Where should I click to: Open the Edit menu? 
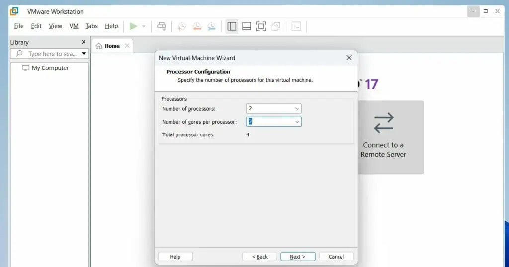36,26
